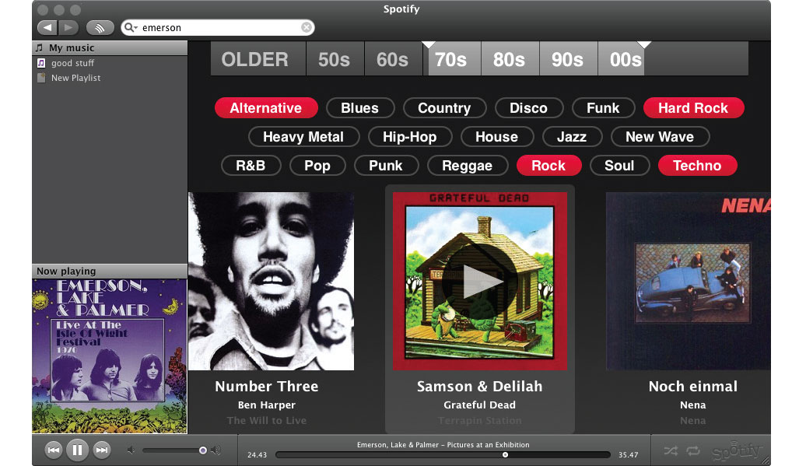Select the 80s decade tab
Viewport: 799px width, 466px height.
(510, 59)
